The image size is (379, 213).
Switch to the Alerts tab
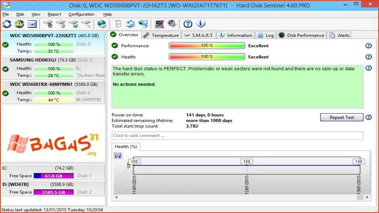[x=339, y=35]
